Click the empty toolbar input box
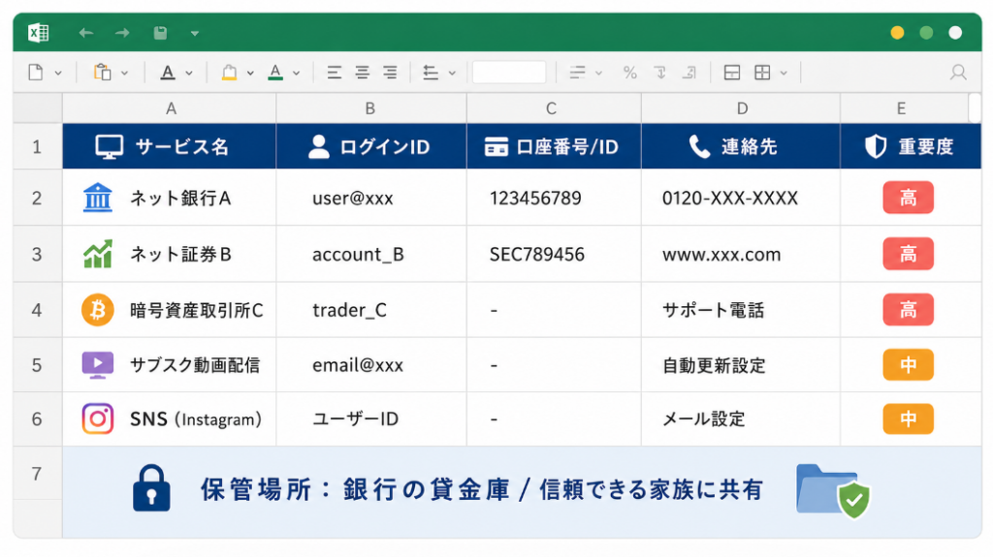 click(x=509, y=72)
